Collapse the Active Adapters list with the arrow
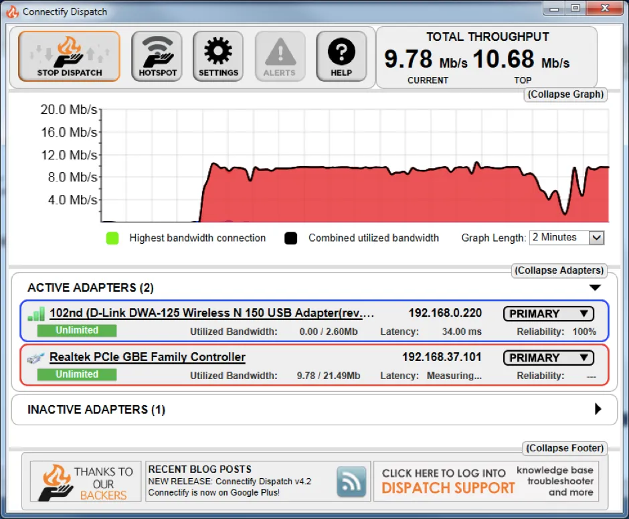629x519 pixels. pyautogui.click(x=595, y=287)
